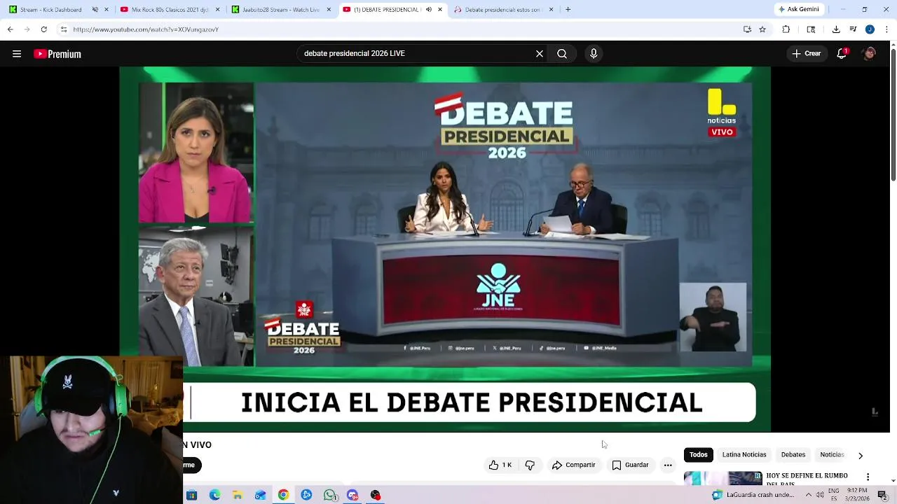Click Guardar to save the video
This screenshot has width=897, height=504.
click(x=630, y=465)
